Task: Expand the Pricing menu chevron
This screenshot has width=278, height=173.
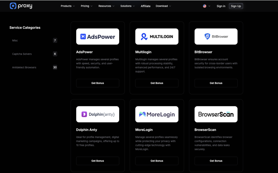Action: (x=91, y=6)
